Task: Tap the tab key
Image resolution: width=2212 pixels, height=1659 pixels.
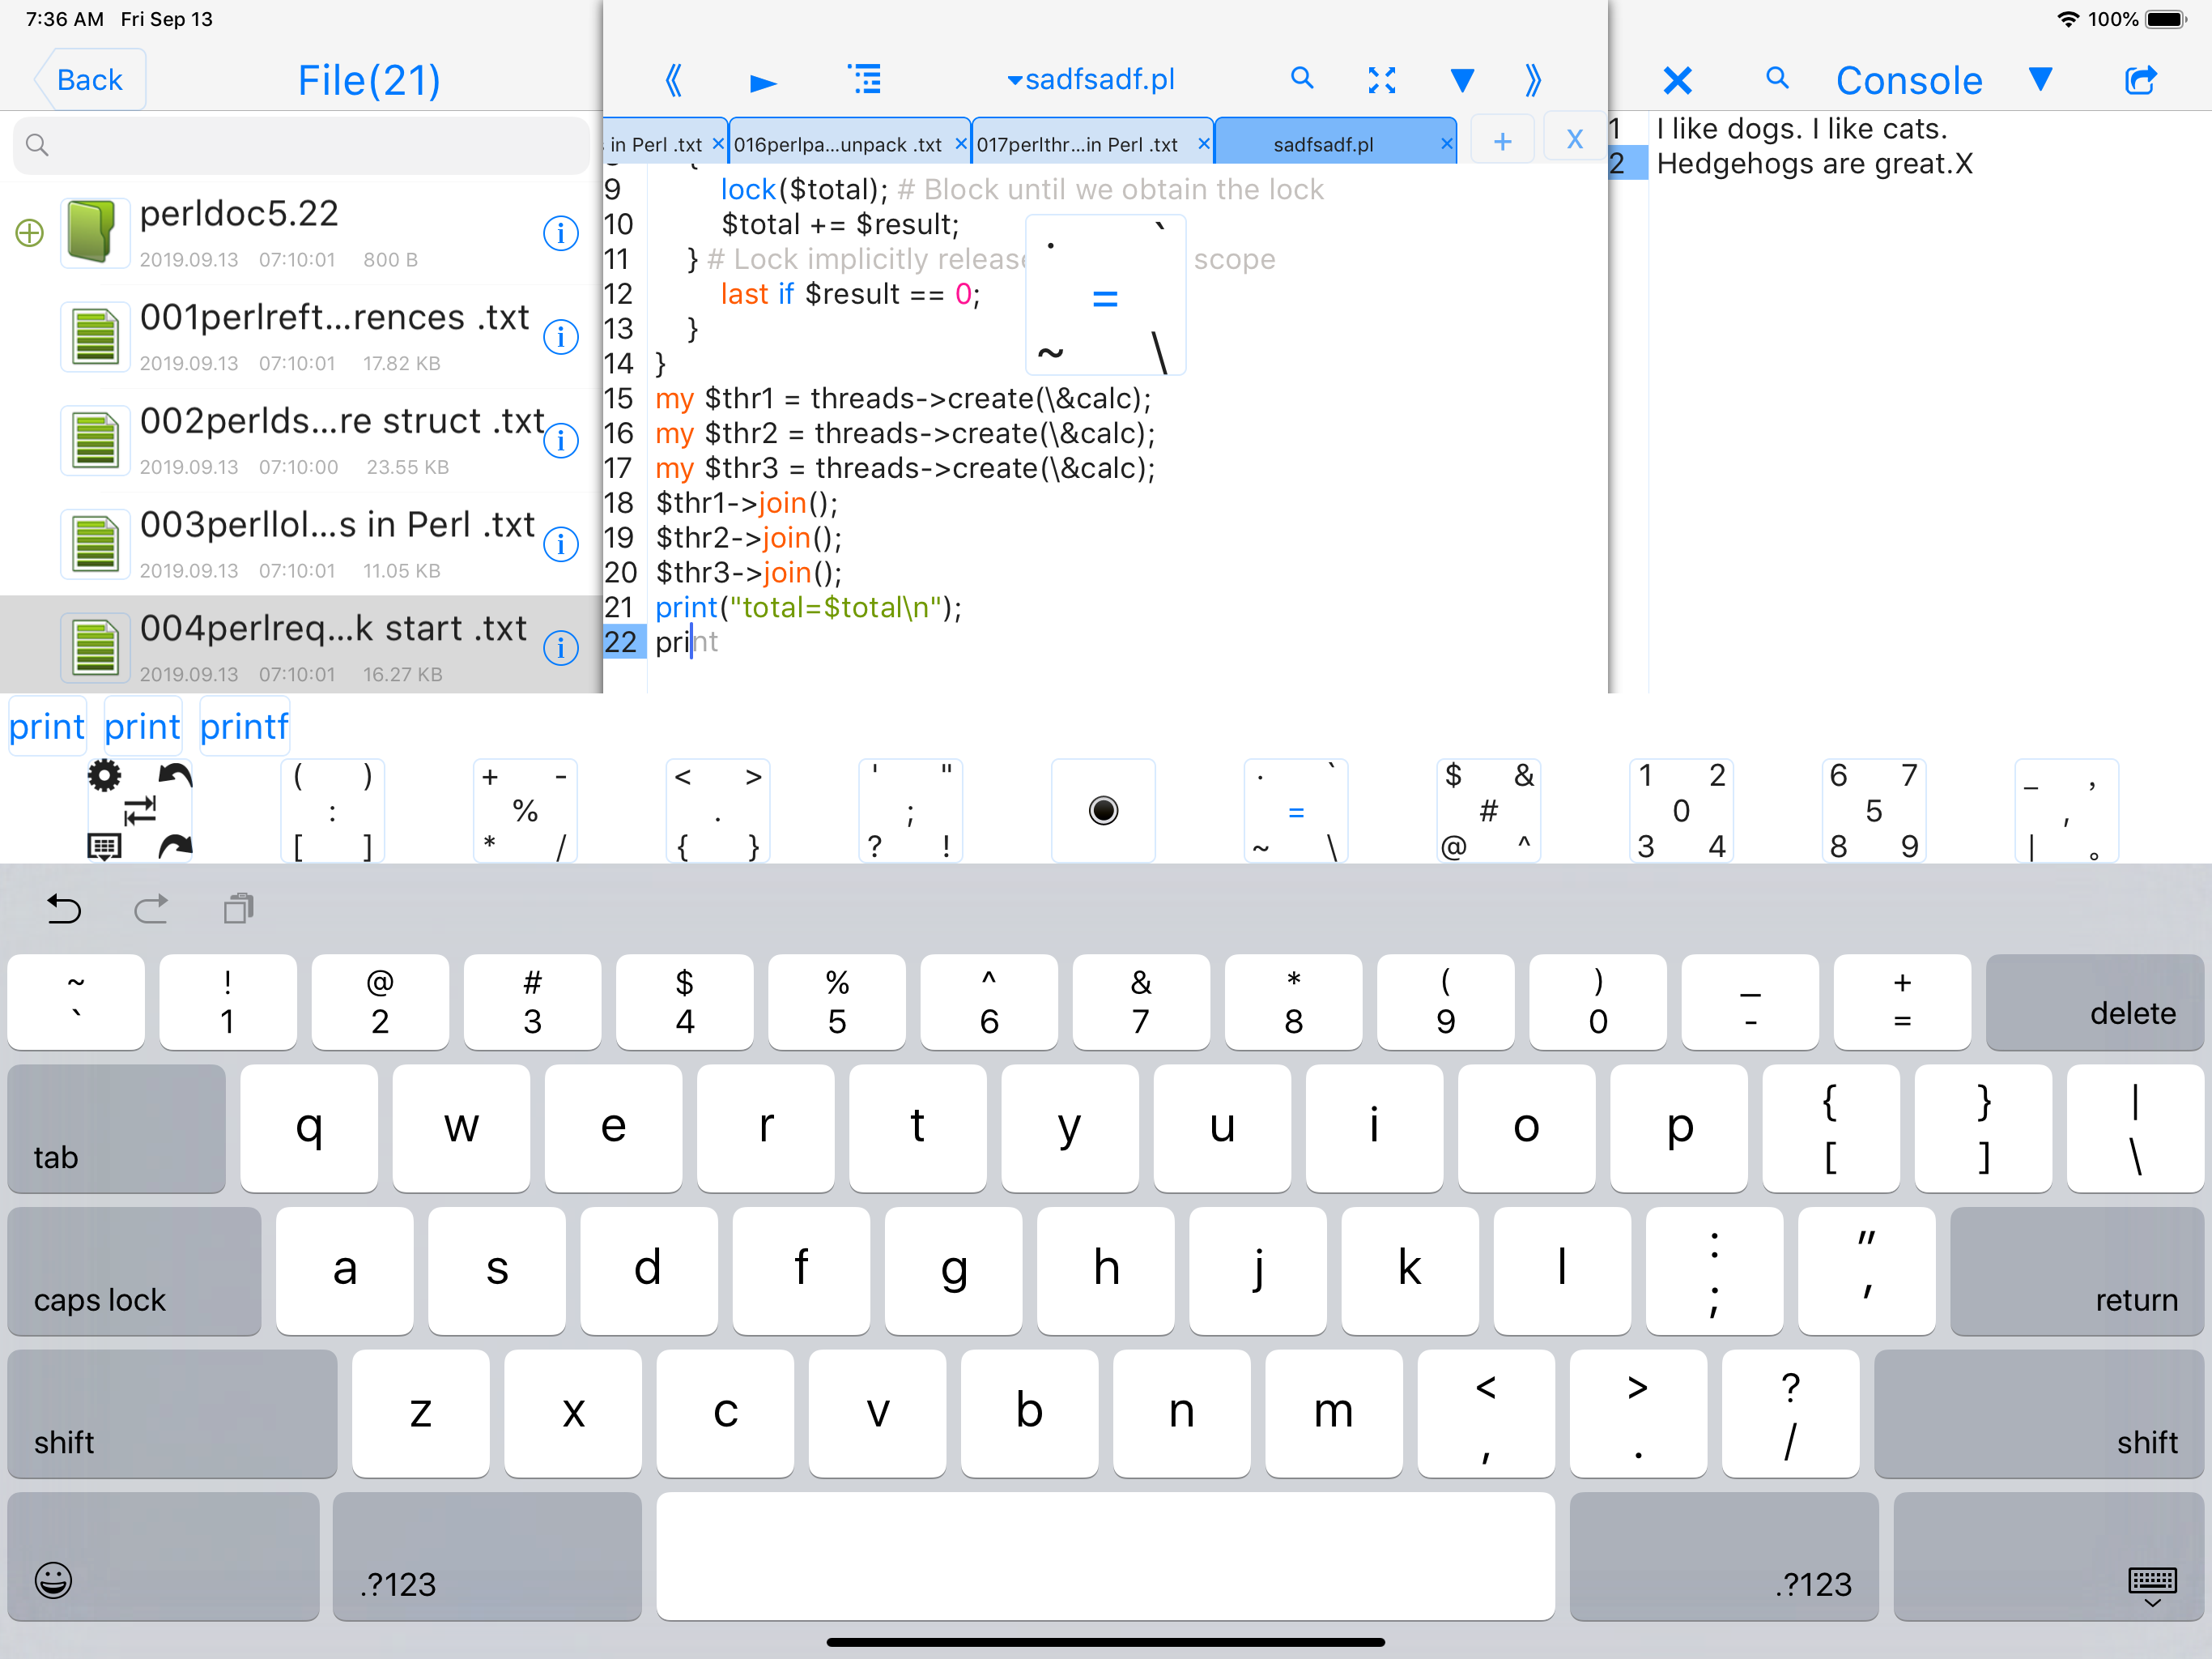Action: pyautogui.click(x=116, y=1128)
